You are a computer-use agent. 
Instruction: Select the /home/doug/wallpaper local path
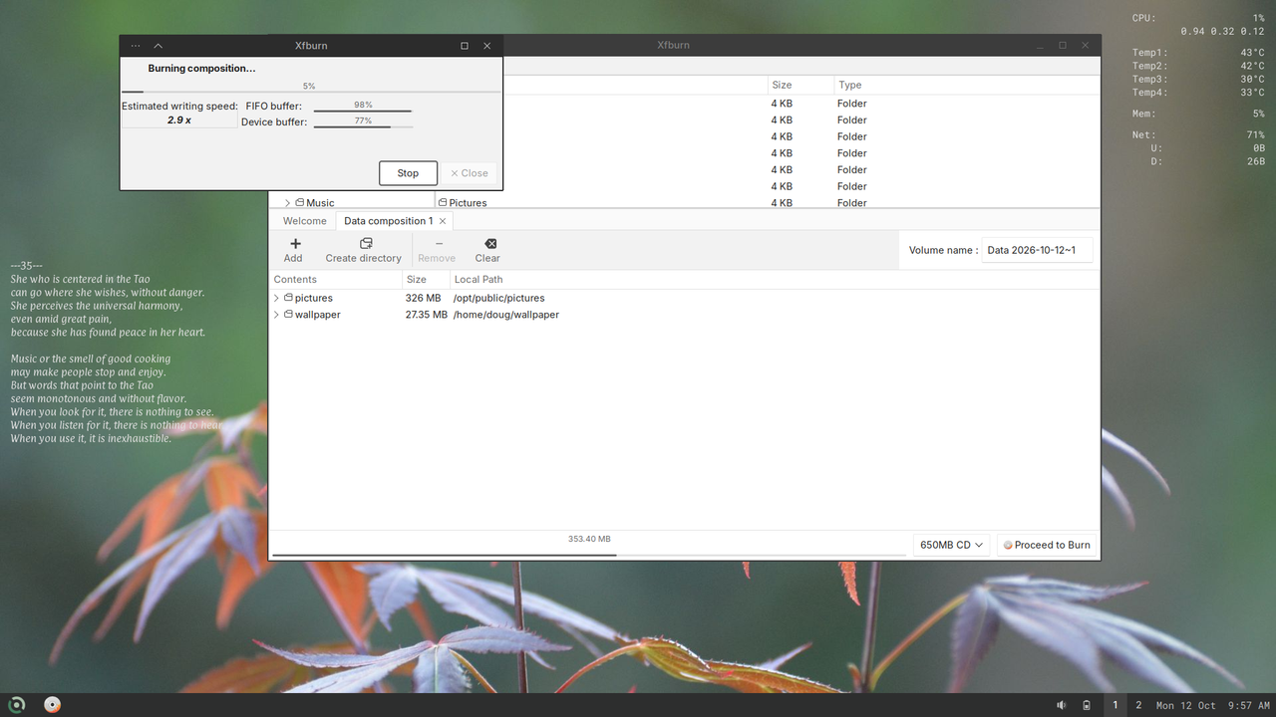click(505, 315)
